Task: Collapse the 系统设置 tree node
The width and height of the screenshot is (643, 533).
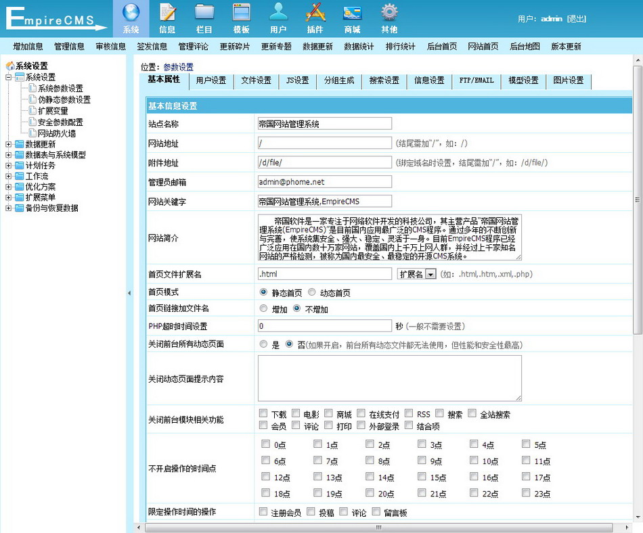Action: tap(8, 77)
